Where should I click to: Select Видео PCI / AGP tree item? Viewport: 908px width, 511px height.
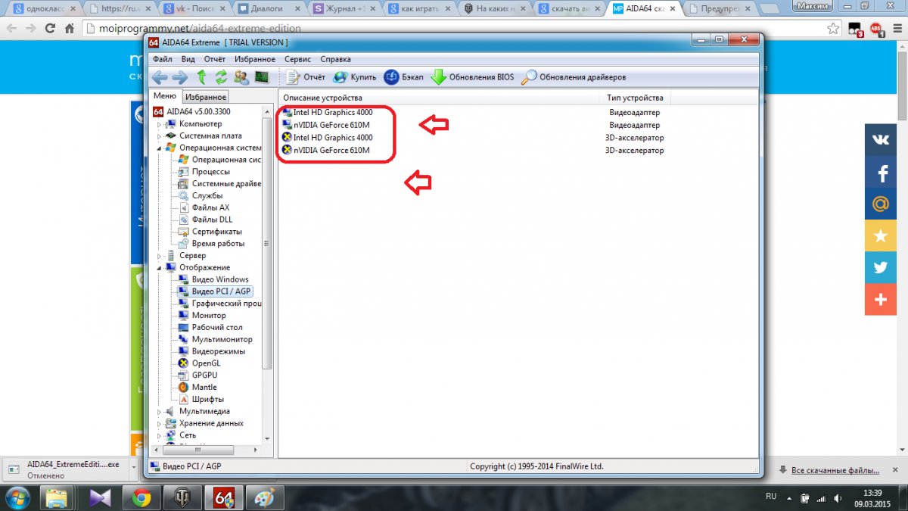coord(221,291)
